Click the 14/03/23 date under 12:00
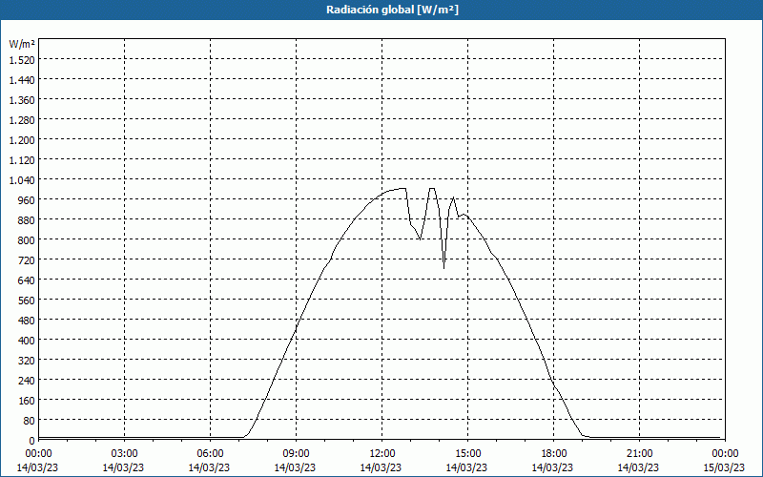 pyautogui.click(x=381, y=467)
